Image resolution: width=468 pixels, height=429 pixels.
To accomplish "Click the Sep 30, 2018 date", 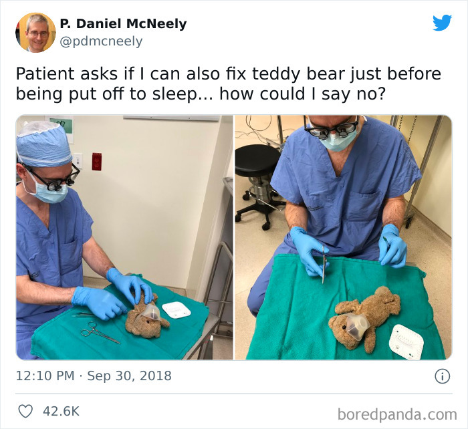I will click(x=129, y=376).
